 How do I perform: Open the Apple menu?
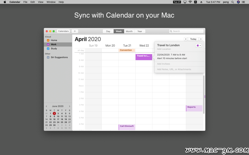coord(5,2)
